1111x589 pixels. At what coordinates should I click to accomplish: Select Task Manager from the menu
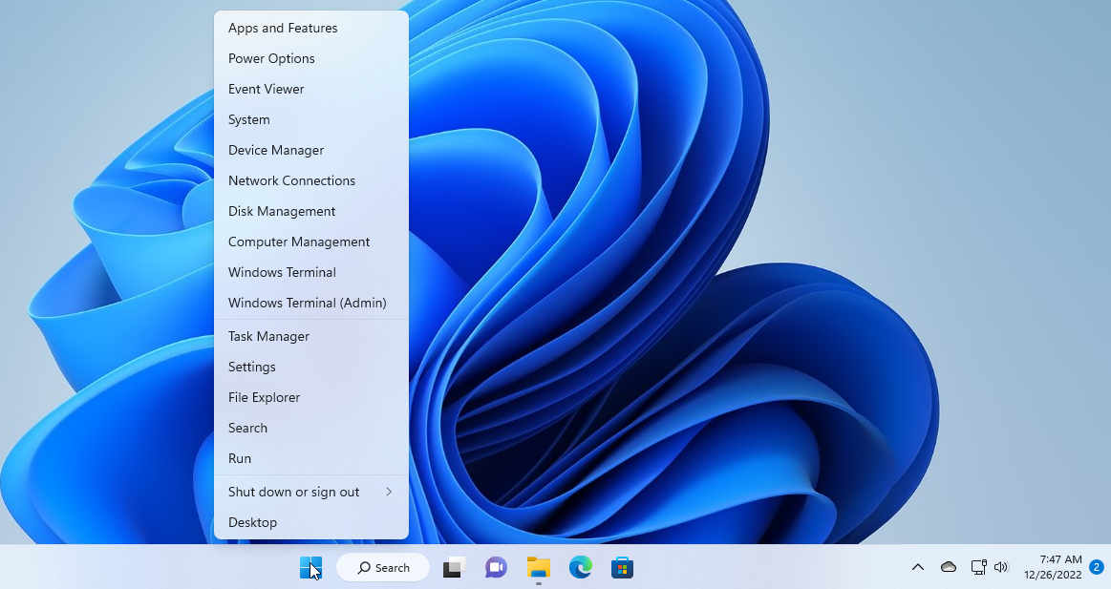268,336
